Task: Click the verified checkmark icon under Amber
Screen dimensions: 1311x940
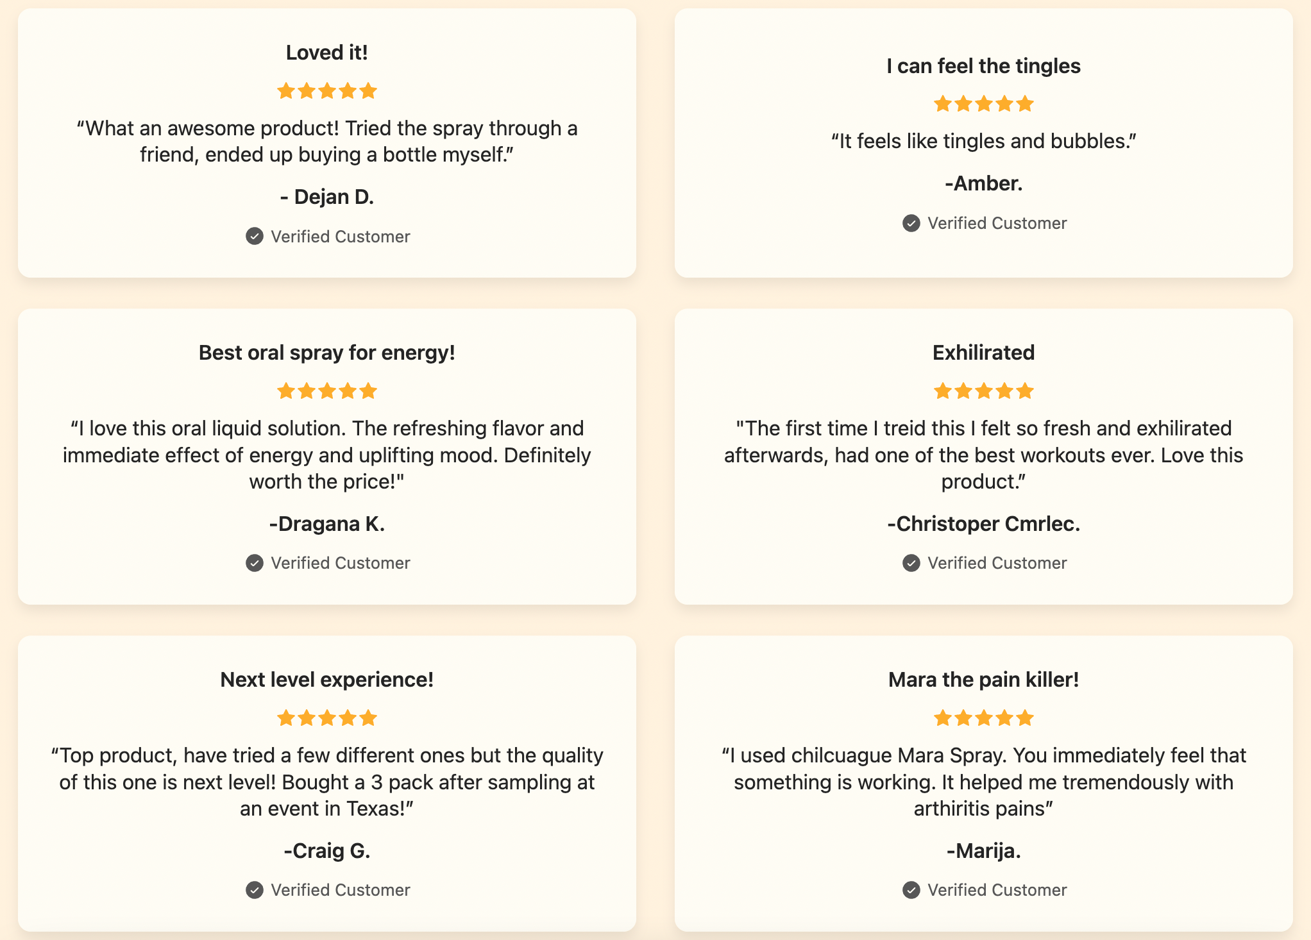Action: (911, 223)
